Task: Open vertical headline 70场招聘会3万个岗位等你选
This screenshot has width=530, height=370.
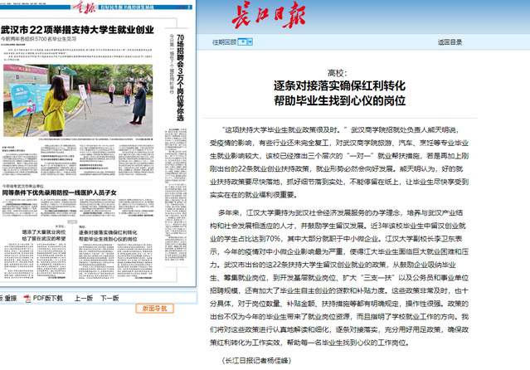Action: tap(181, 78)
